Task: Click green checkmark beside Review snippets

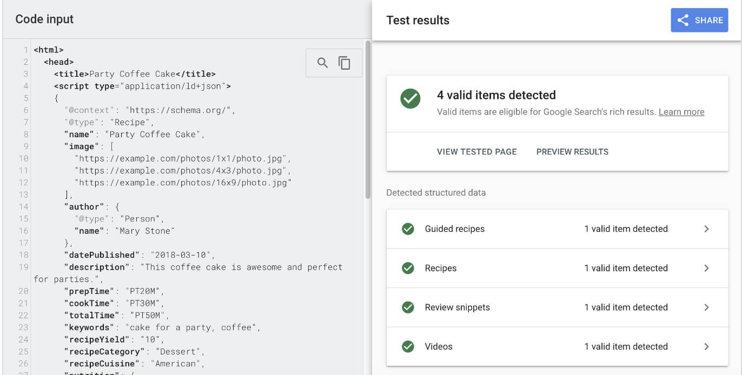Action: tap(408, 307)
